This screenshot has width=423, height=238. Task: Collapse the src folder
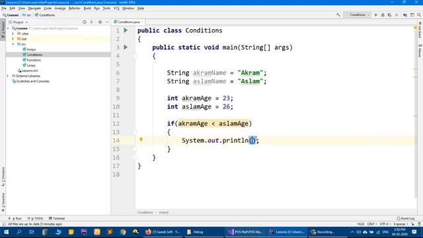click(x=13, y=44)
